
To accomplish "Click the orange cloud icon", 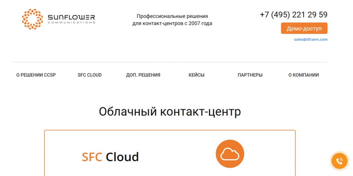I will tap(230, 154).
